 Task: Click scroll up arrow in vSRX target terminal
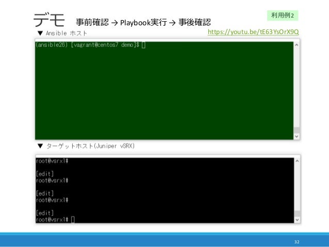pos(297,161)
